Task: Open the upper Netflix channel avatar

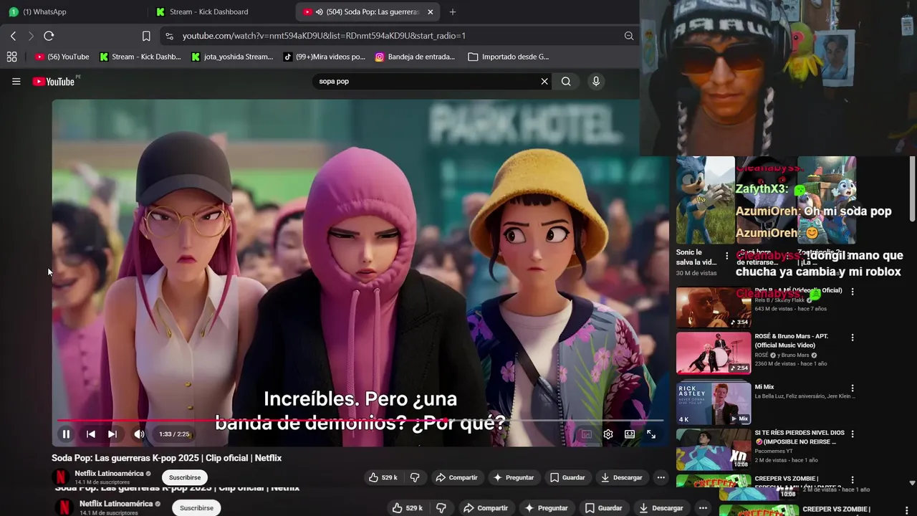Action: pyautogui.click(x=61, y=477)
